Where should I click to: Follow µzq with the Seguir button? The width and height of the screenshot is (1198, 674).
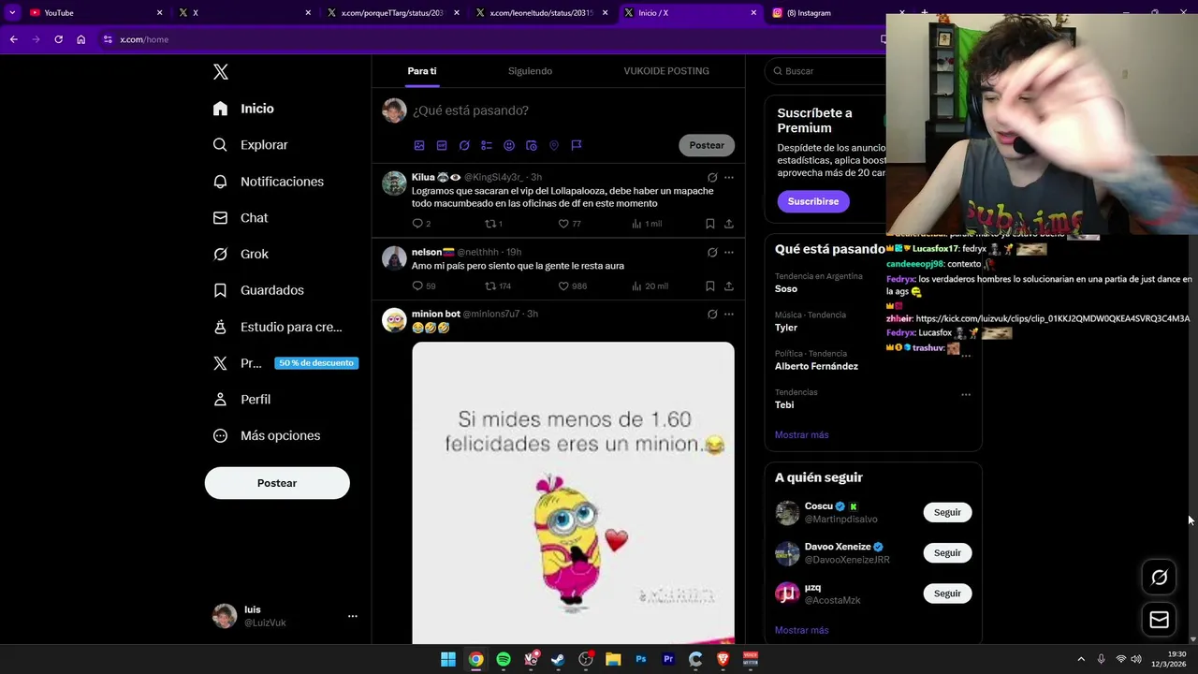point(947,593)
